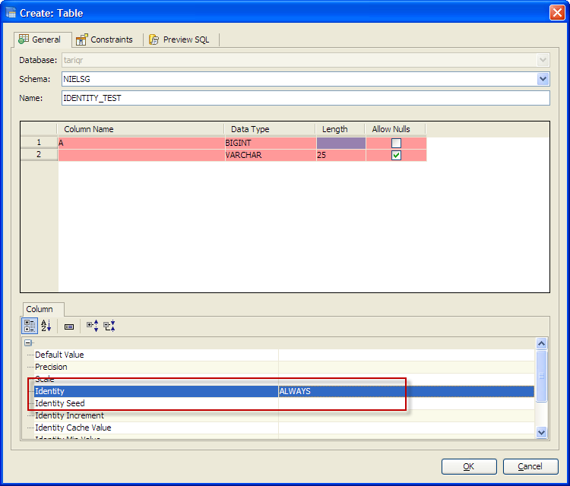Screen dimensions: 570x486
Task: Select the Identity Cache Value property row
Action: [x=284, y=428]
